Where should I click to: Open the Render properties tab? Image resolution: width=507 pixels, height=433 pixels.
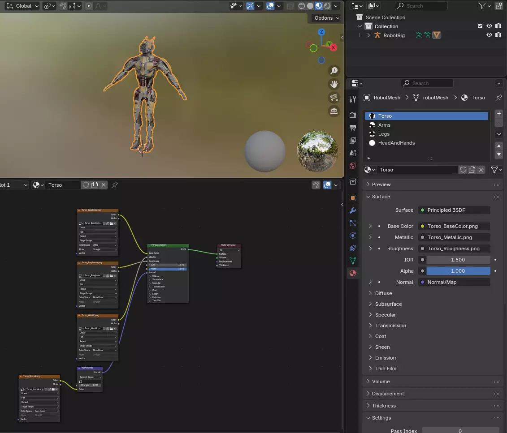point(353,115)
